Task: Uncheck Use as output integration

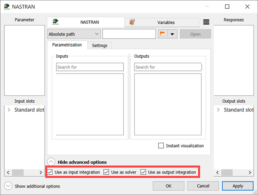Action: tap(143, 172)
